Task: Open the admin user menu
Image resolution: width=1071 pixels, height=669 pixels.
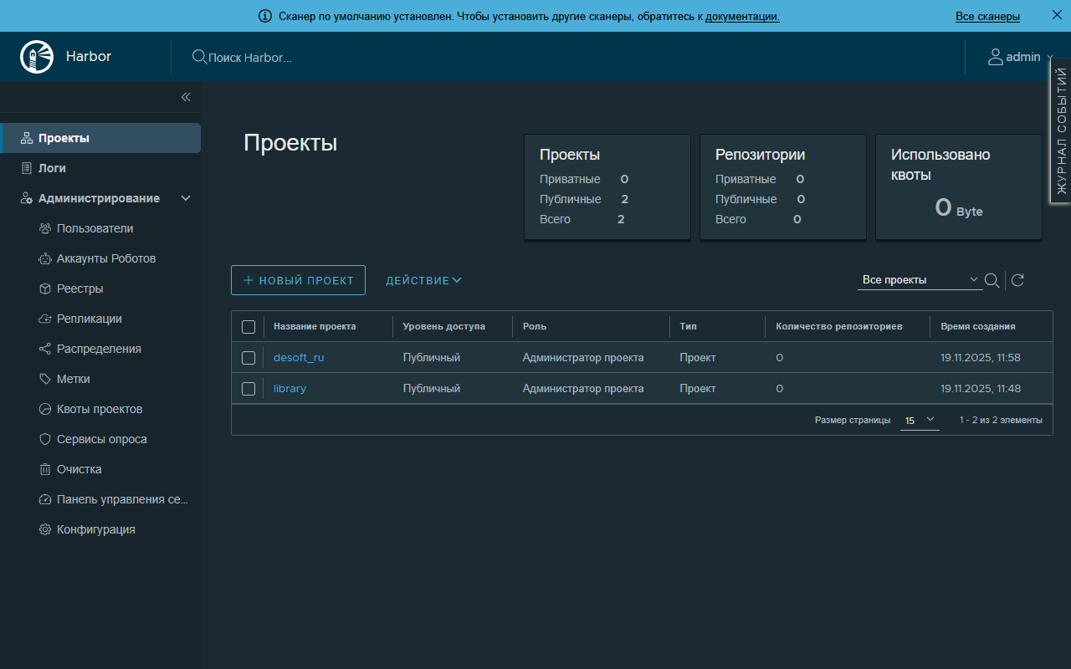Action: point(1020,57)
